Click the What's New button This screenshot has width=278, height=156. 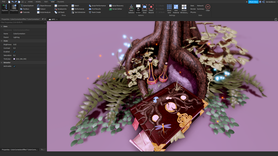coord(253,2)
